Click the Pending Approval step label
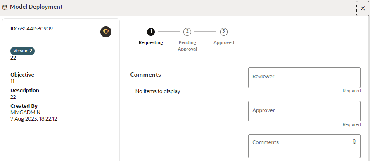Image resolution: width=370 pixels, height=161 pixels. (187, 46)
